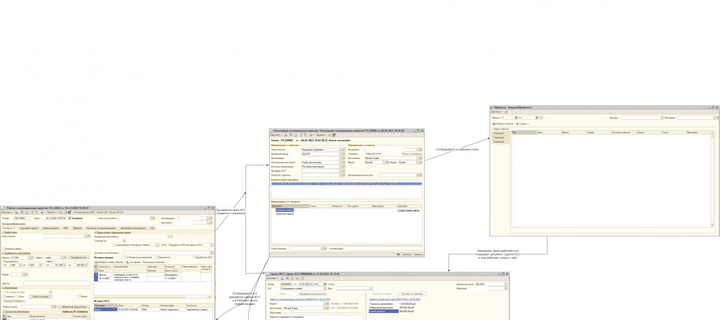
Task: Click the ellipsis button next to Ответственный
Action: 322,249
